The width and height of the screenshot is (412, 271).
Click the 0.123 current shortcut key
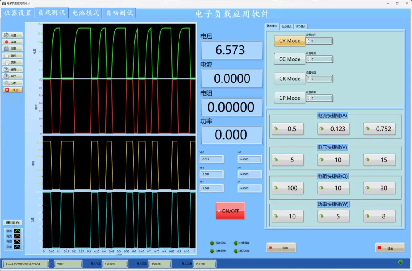334,129
